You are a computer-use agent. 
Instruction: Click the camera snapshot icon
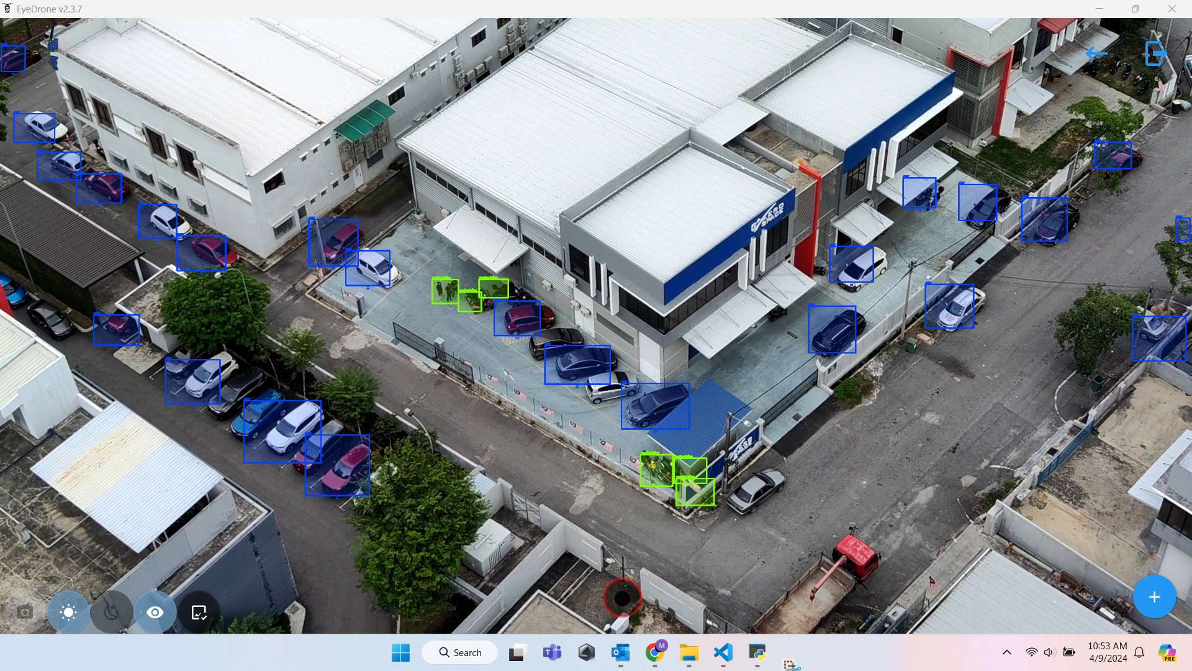click(25, 613)
